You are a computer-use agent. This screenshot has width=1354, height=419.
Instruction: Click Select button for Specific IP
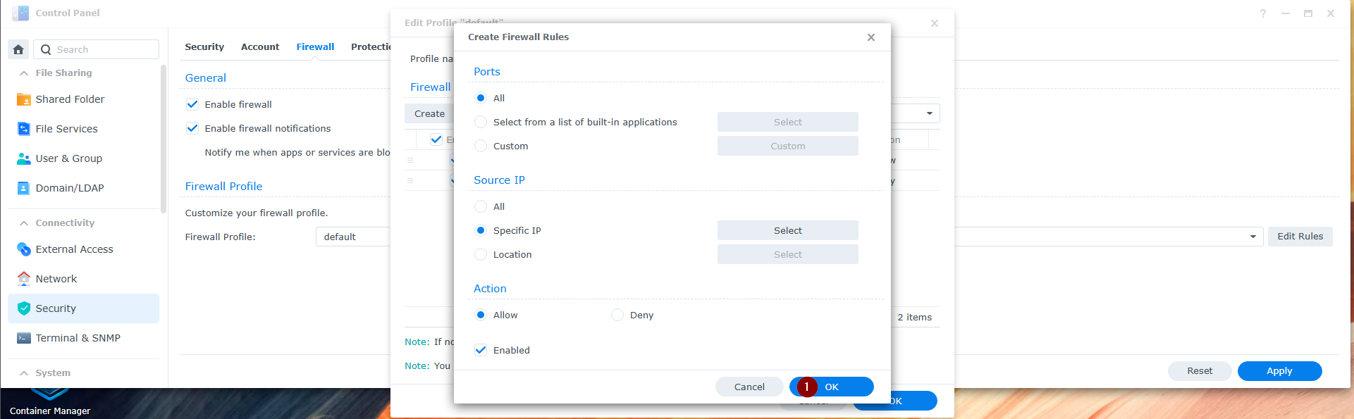coord(787,230)
